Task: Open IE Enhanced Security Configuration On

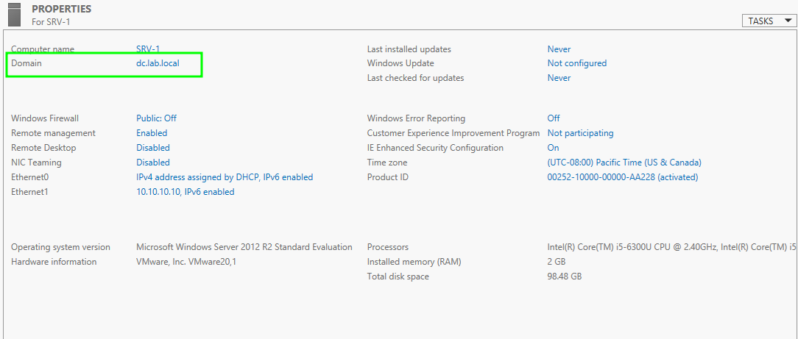Action: [x=553, y=148]
